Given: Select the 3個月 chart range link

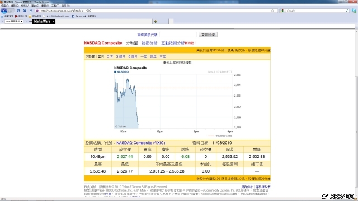Looking at the screenshot, I should point(121,56).
